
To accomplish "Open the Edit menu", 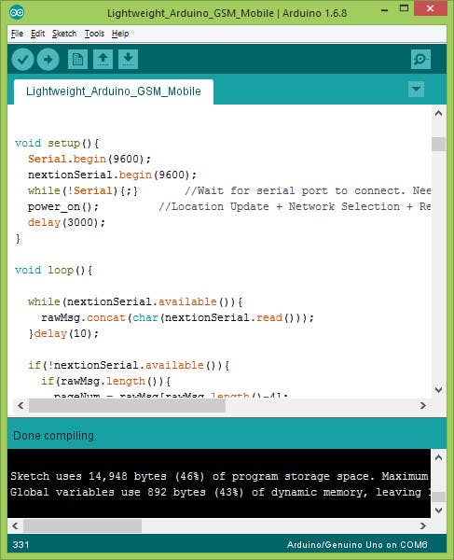I will click(38, 34).
